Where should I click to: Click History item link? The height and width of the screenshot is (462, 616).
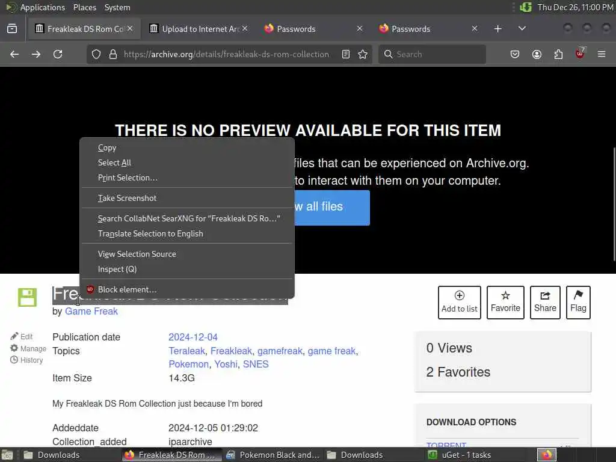[26, 360]
